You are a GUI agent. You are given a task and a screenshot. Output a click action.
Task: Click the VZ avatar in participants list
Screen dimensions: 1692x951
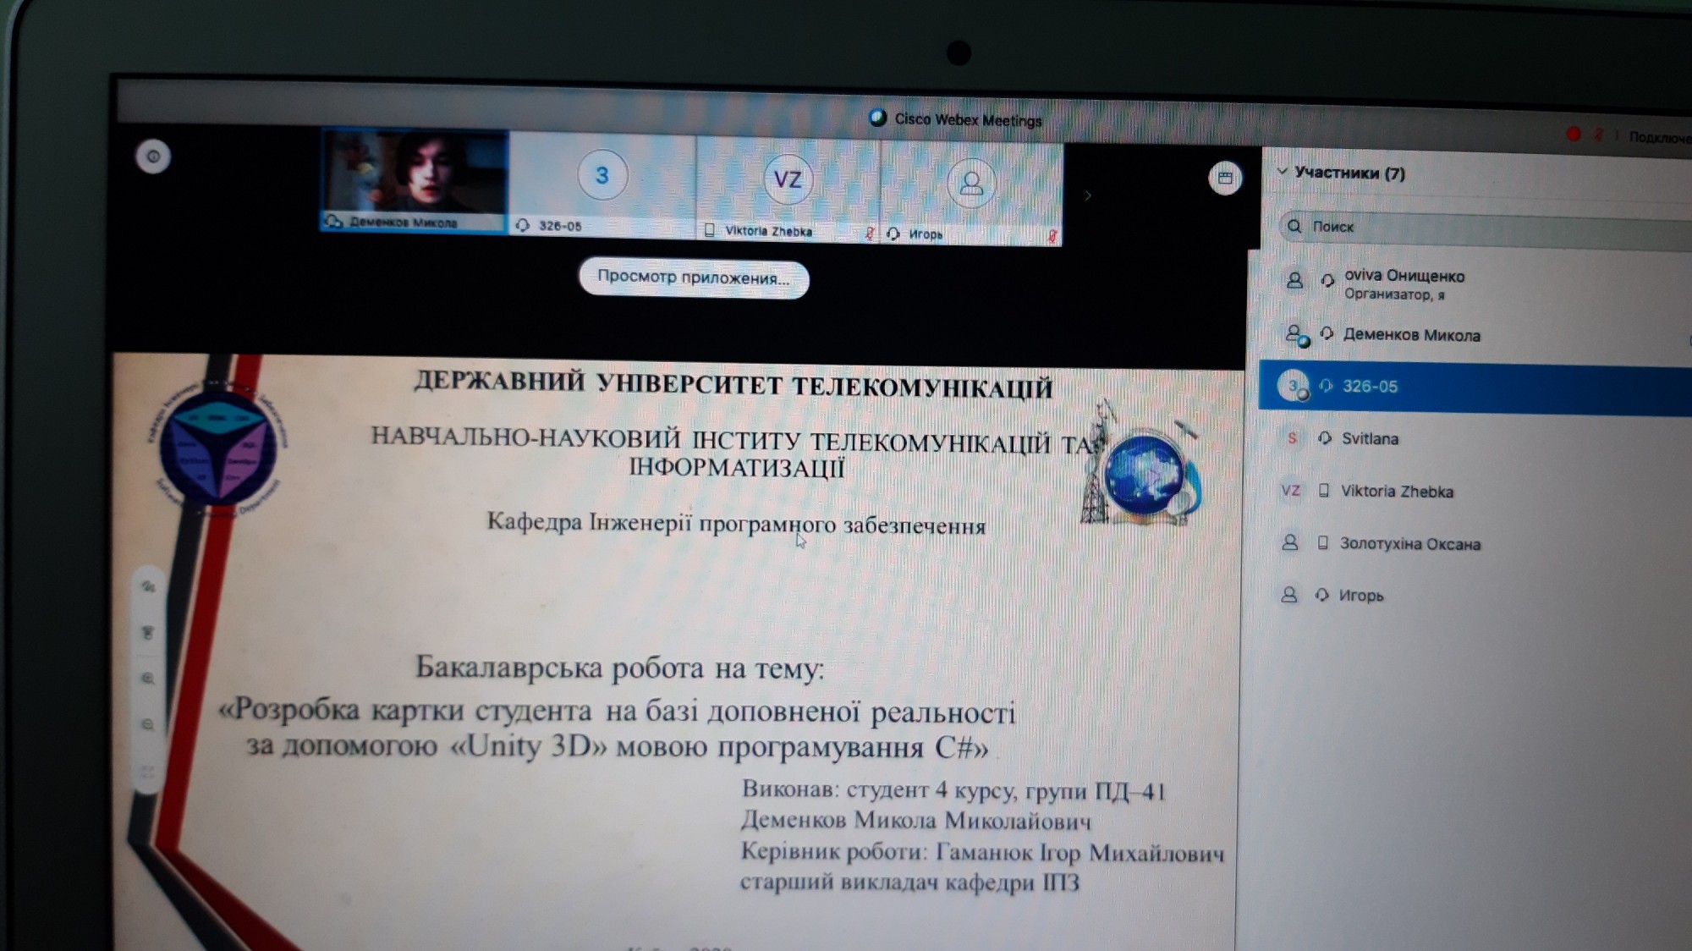tap(1291, 491)
